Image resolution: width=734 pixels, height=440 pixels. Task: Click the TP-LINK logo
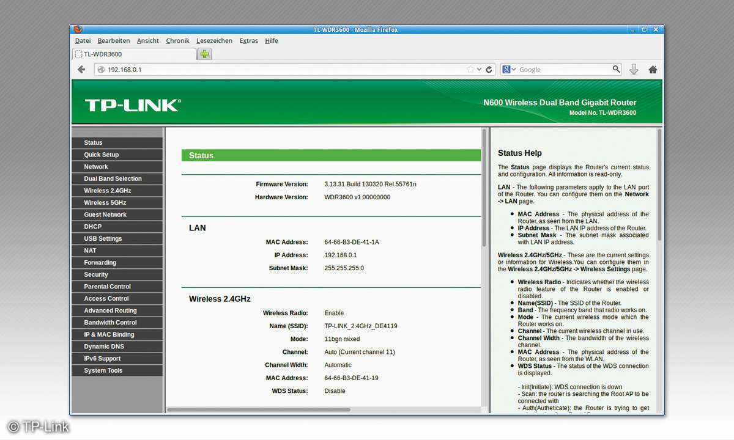point(133,105)
